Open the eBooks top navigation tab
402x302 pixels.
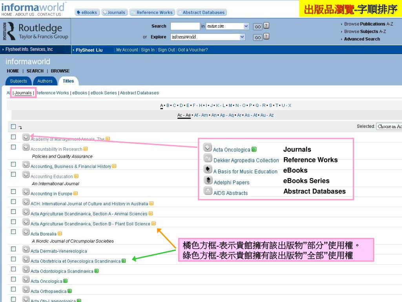pyautogui.click(x=87, y=12)
